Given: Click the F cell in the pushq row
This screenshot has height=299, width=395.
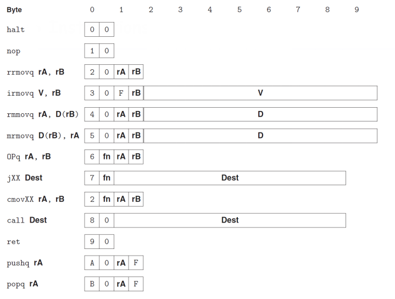Looking at the screenshot, I should pos(136,263).
